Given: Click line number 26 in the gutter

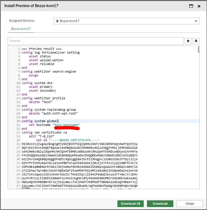Looking at the screenshot, I should point(18,144).
